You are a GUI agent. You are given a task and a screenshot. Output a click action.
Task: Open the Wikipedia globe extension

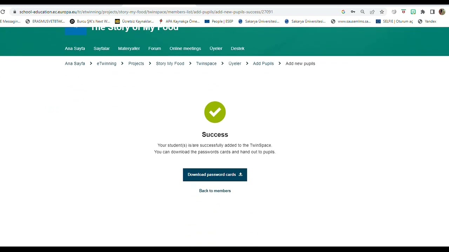(394, 12)
